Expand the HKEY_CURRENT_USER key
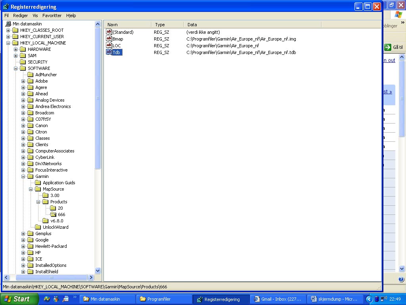The image size is (406, 305). click(8, 37)
